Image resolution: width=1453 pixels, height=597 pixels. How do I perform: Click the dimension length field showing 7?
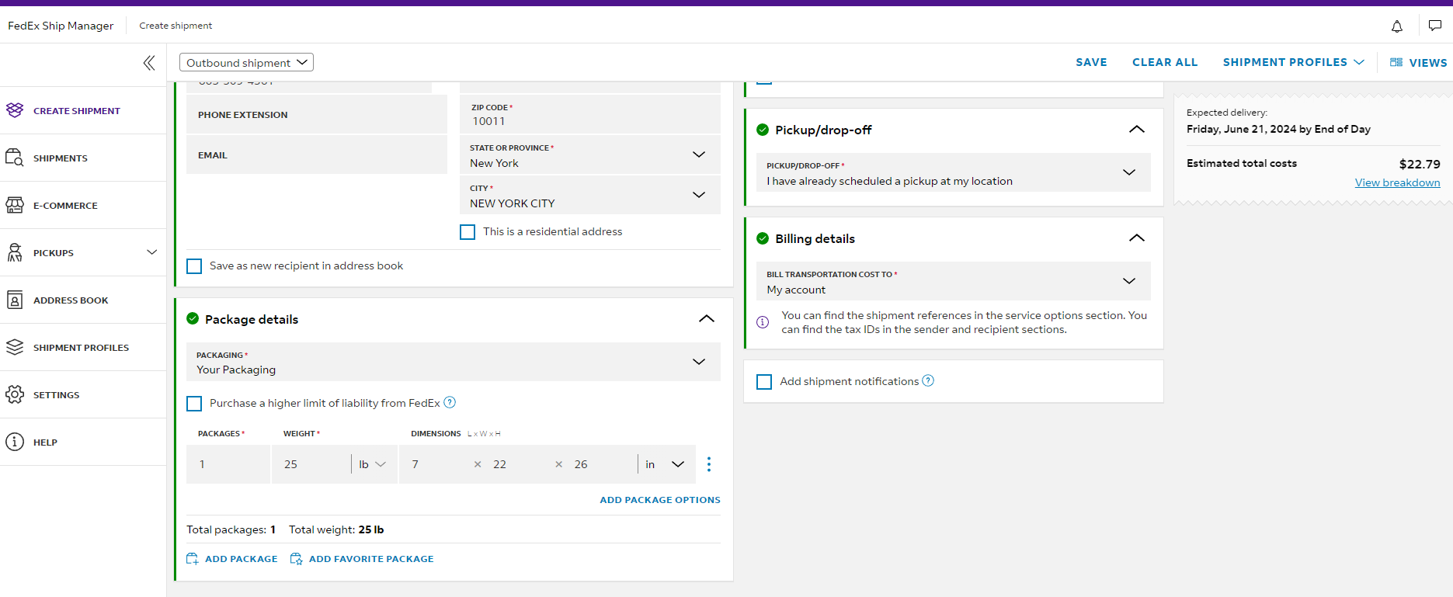436,464
